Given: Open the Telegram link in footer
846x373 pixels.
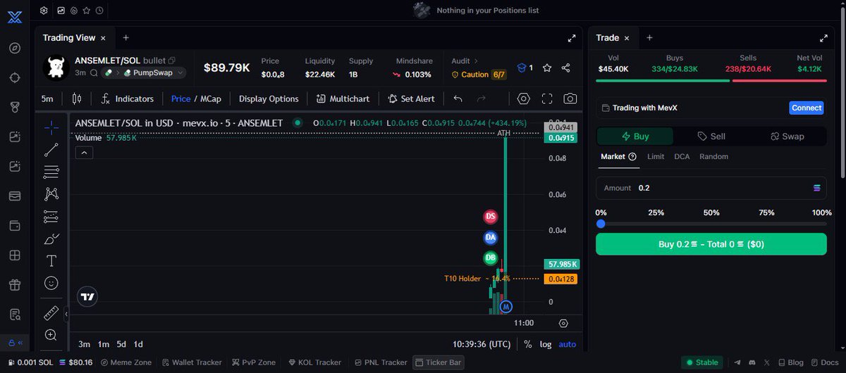Looking at the screenshot, I should point(737,362).
